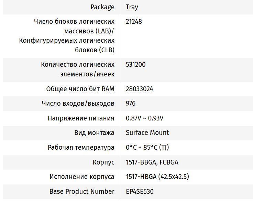Click the "Напряжение питания" label

click(81, 118)
